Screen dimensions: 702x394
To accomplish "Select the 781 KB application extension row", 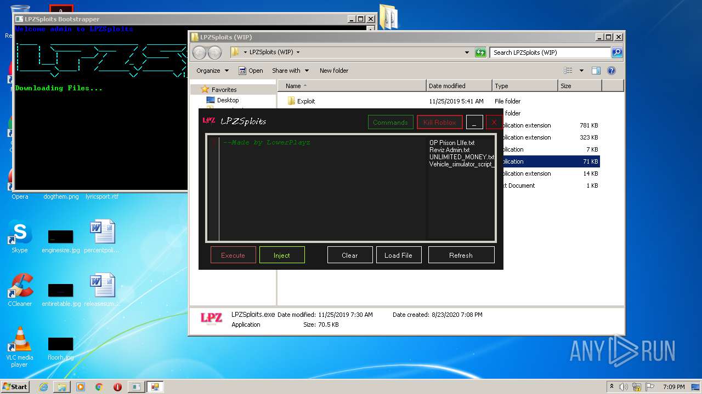I will click(551, 125).
